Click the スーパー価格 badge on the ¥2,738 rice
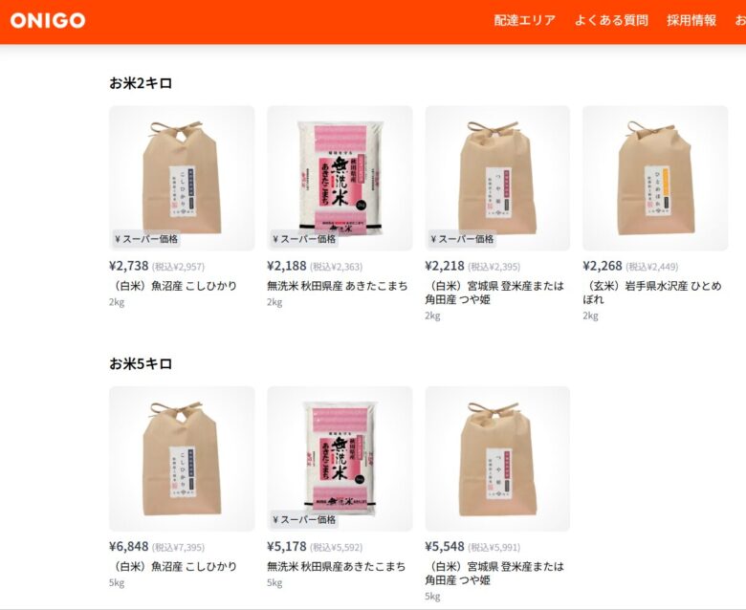The image size is (746, 610). pos(146,239)
